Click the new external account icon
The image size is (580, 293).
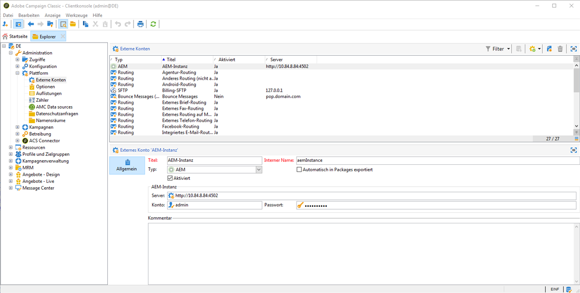click(x=549, y=49)
